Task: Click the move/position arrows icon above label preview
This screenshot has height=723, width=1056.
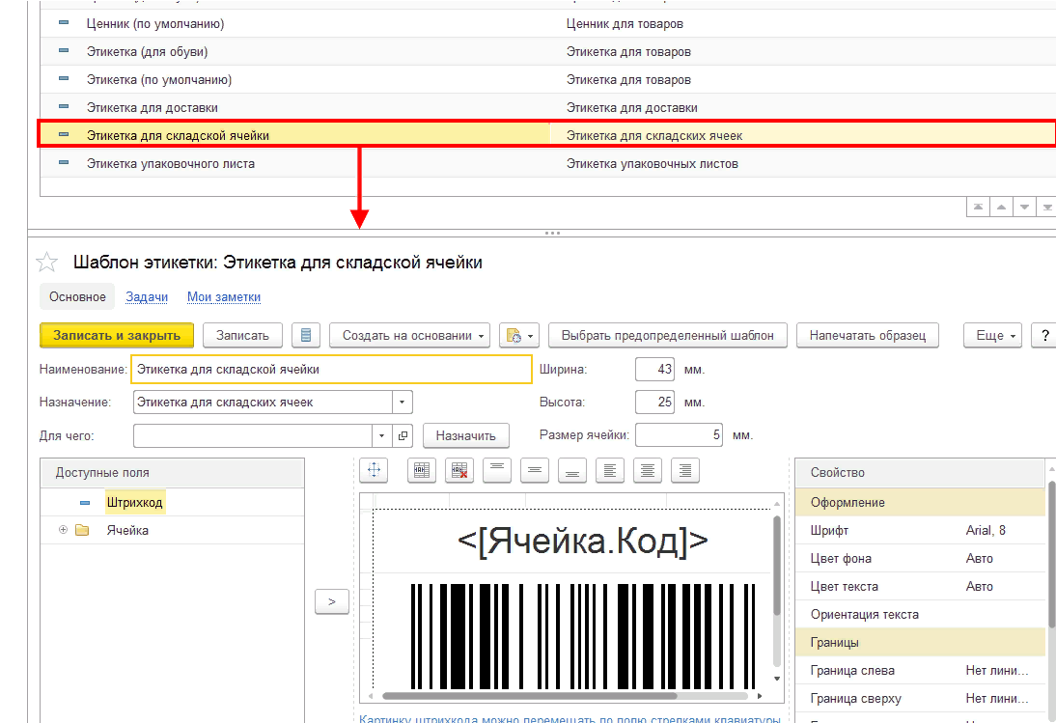Action: 374,470
